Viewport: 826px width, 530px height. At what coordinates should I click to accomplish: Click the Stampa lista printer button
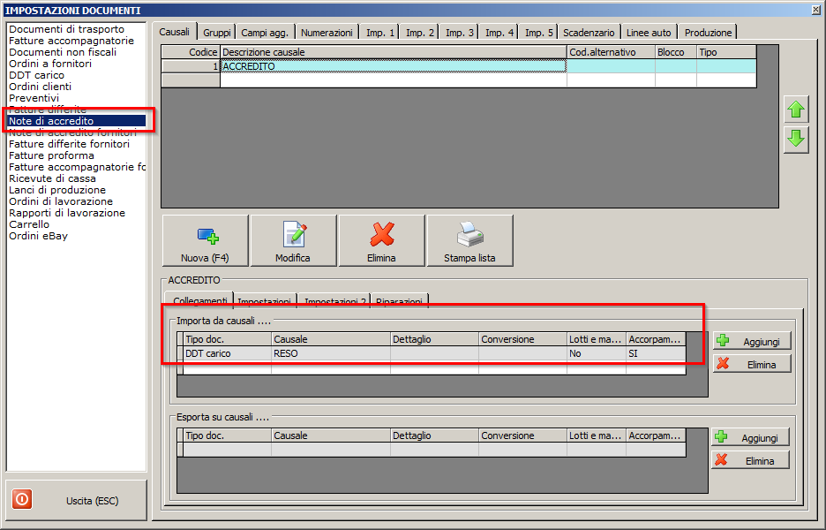coord(469,240)
